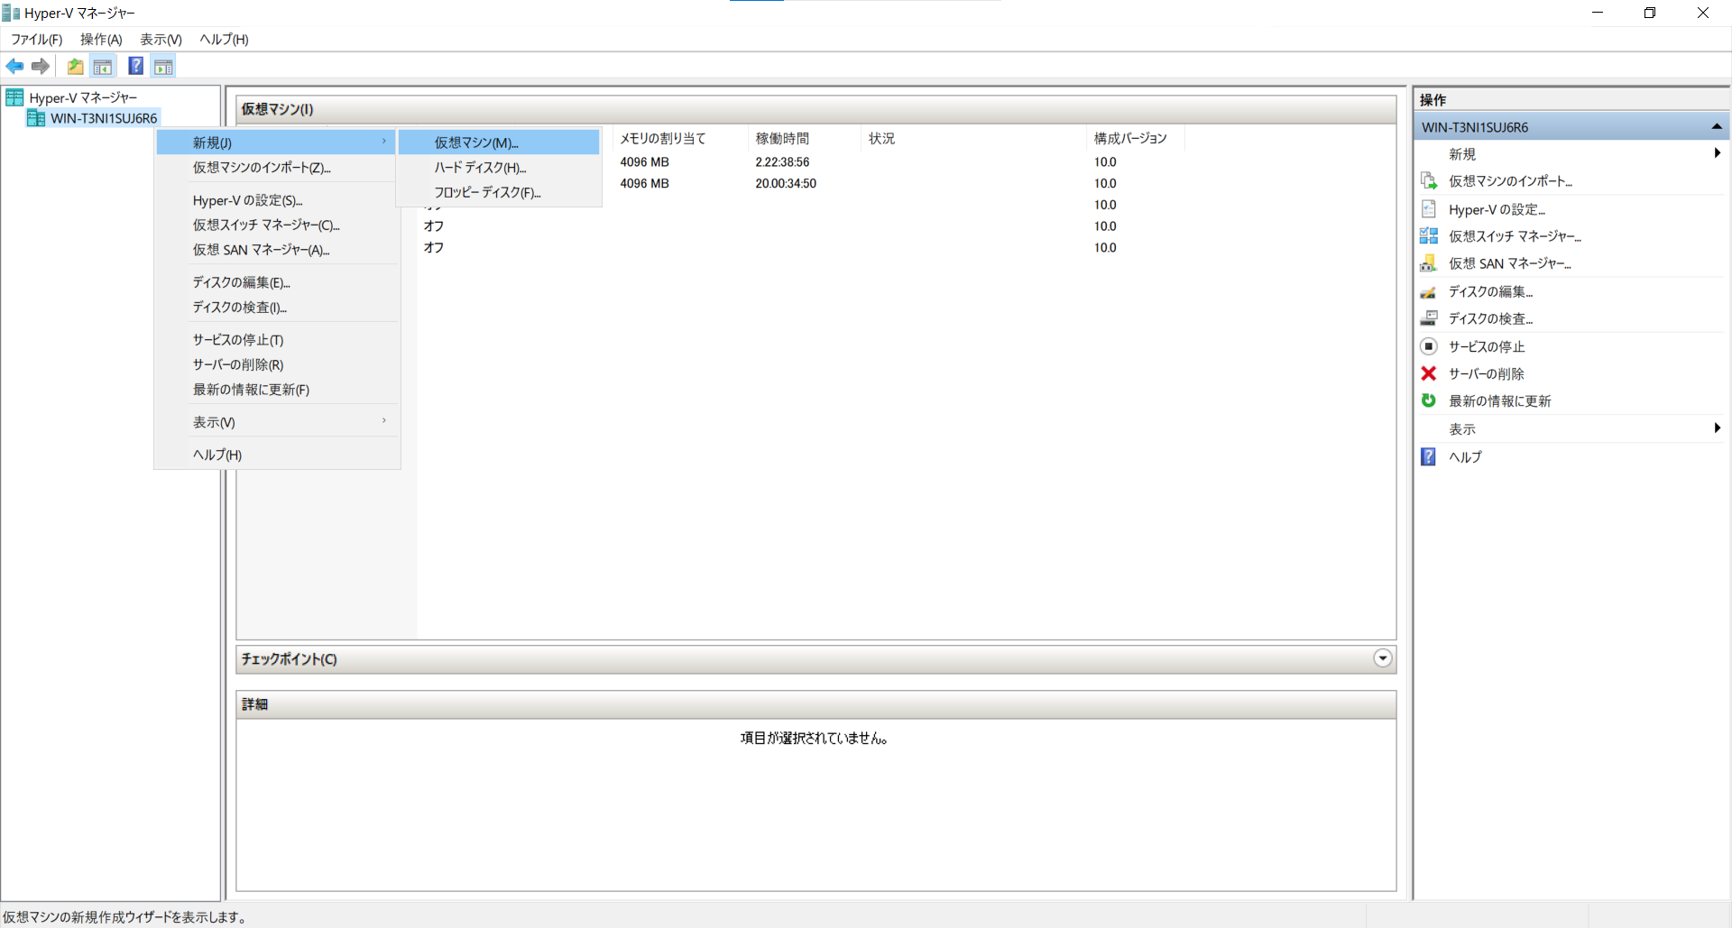This screenshot has height=929, width=1732.
Task: Choose 仮想マシンのインポート(Z)... in context menu
Action: 277,168
